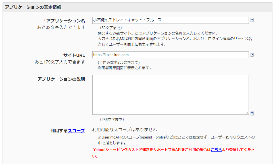Click inside the application name input

point(170,20)
